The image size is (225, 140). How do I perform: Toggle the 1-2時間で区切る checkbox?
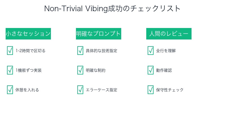click(10, 51)
